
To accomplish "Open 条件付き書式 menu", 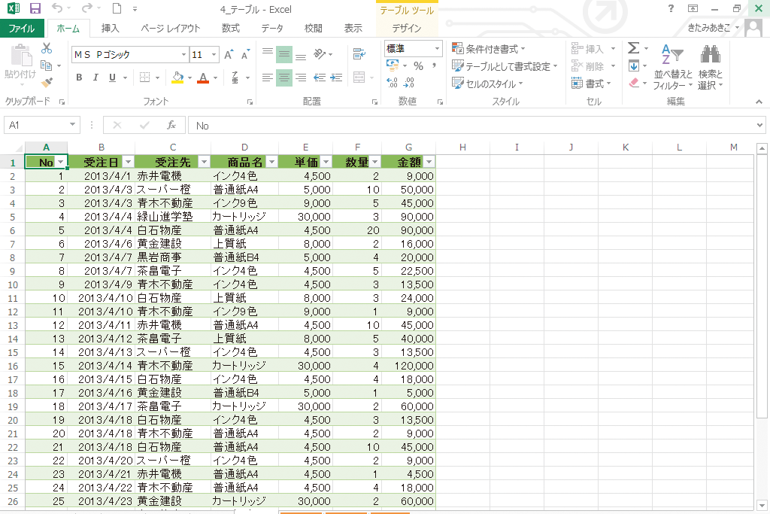I will click(x=489, y=49).
